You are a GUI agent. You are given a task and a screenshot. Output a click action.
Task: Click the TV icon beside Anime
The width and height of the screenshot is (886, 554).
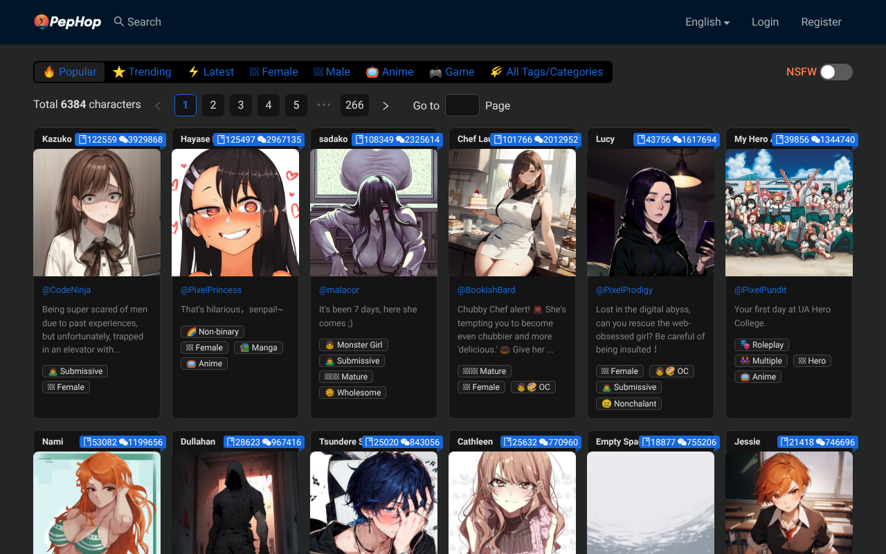point(372,72)
